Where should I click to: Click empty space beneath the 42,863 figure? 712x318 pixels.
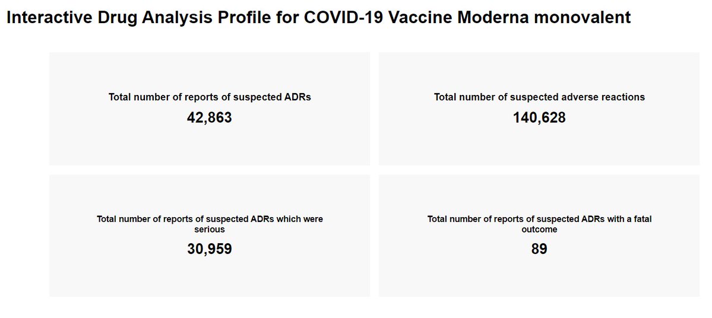coord(210,147)
